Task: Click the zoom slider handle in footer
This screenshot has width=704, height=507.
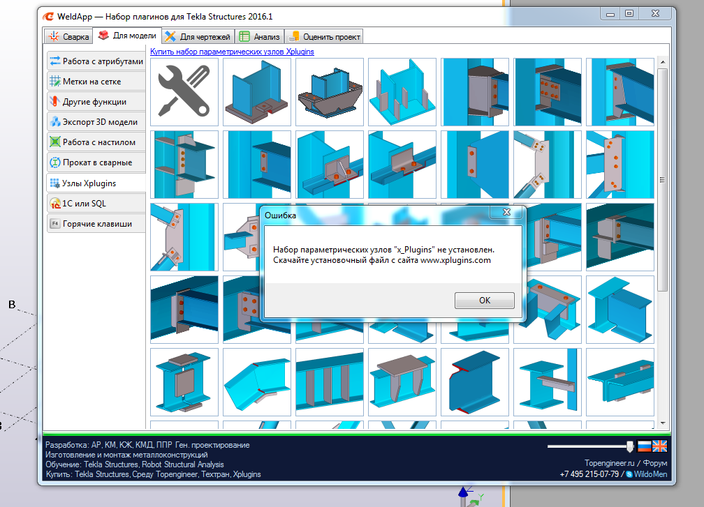Action: coord(630,446)
